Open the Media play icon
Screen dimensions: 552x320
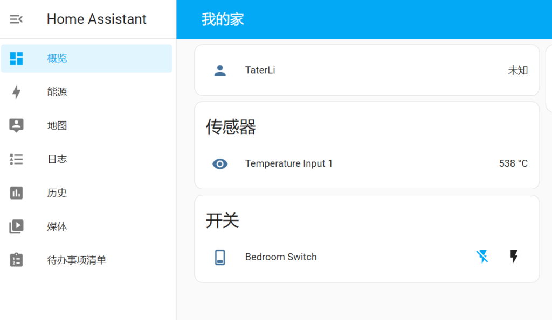[16, 226]
